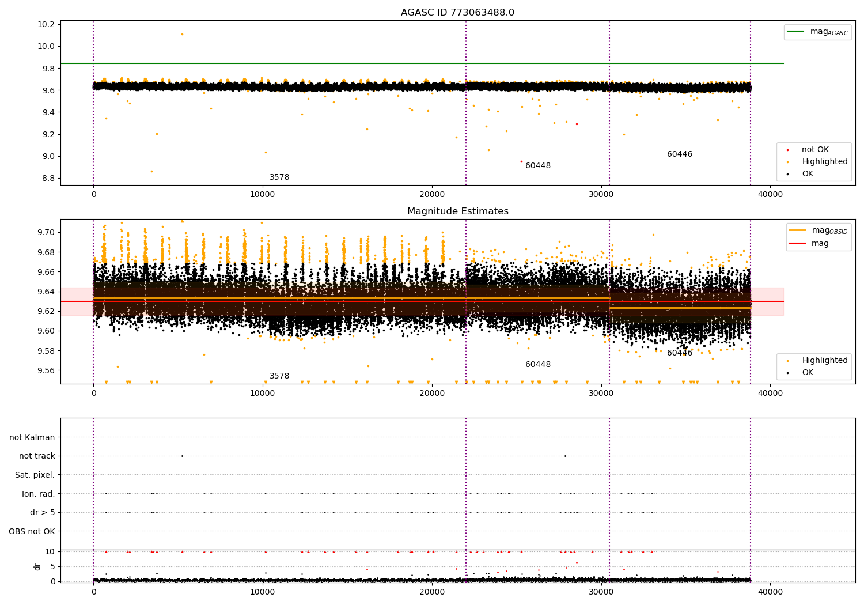Click y-axis tick "9.8" in top plot
This screenshot has height=605, width=864.
coord(48,69)
